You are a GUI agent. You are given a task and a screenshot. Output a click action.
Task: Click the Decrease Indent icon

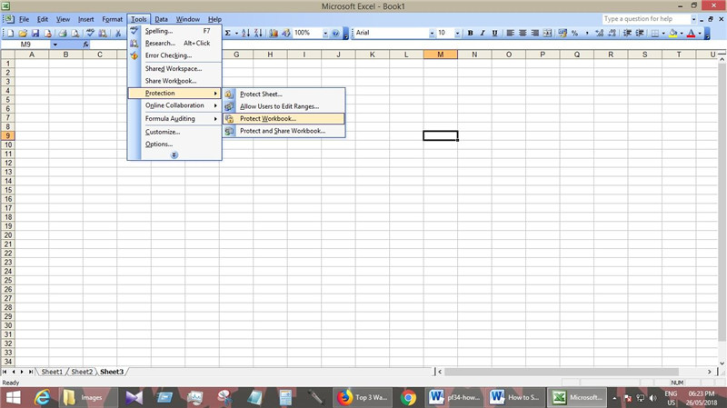tap(627, 33)
